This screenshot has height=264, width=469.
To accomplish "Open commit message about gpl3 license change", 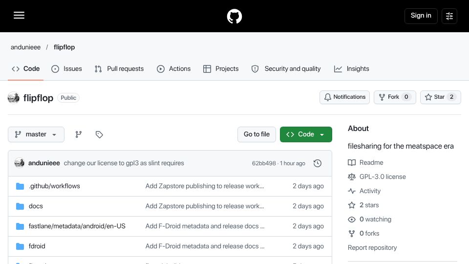I will tap(124, 163).
